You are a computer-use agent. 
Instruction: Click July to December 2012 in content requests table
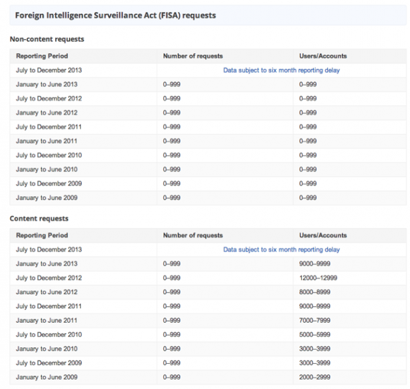(x=49, y=278)
